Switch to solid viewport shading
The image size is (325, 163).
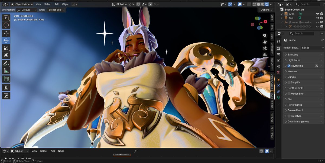point(259,4)
